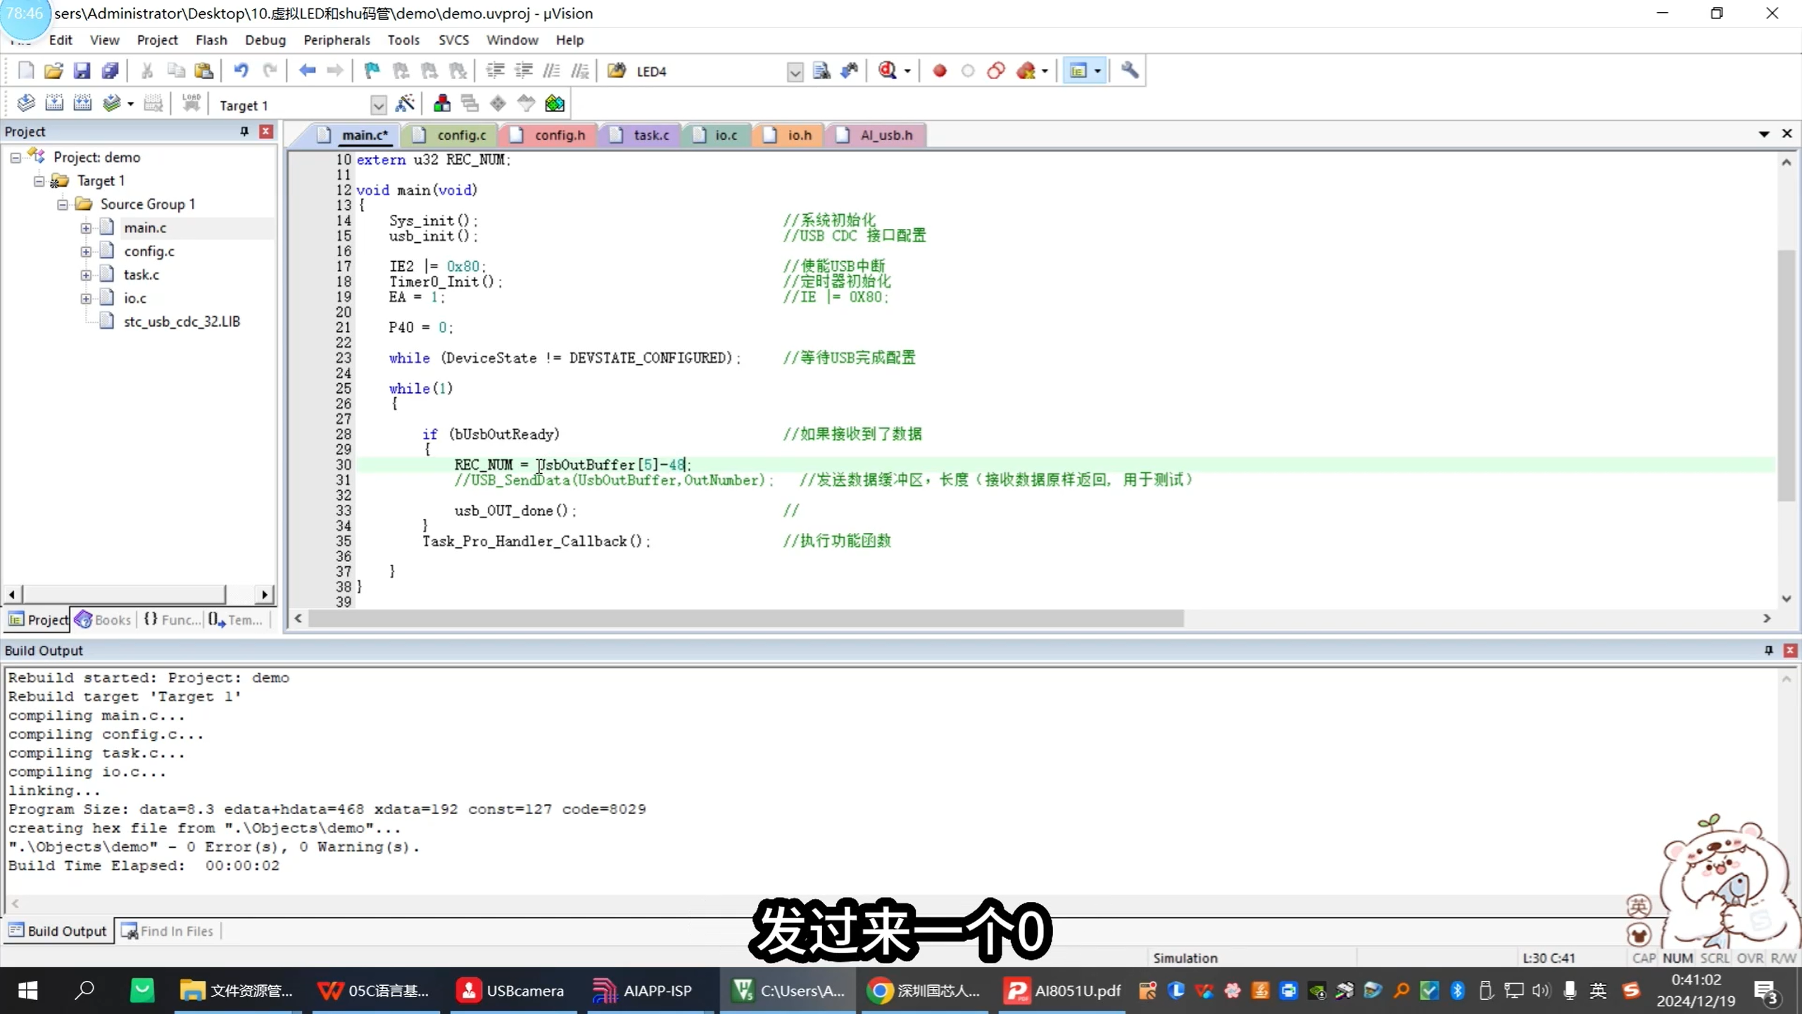Enable or disable the current breakpoint

pyautogui.click(x=968, y=70)
